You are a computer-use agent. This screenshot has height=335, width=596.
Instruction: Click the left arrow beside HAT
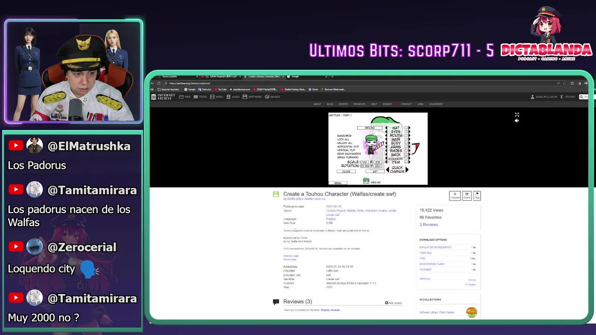[386, 127]
